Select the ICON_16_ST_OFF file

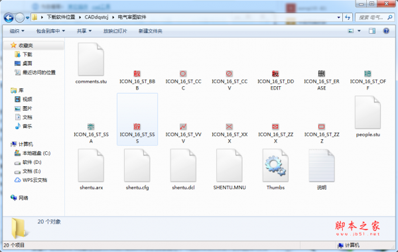tap(367, 80)
